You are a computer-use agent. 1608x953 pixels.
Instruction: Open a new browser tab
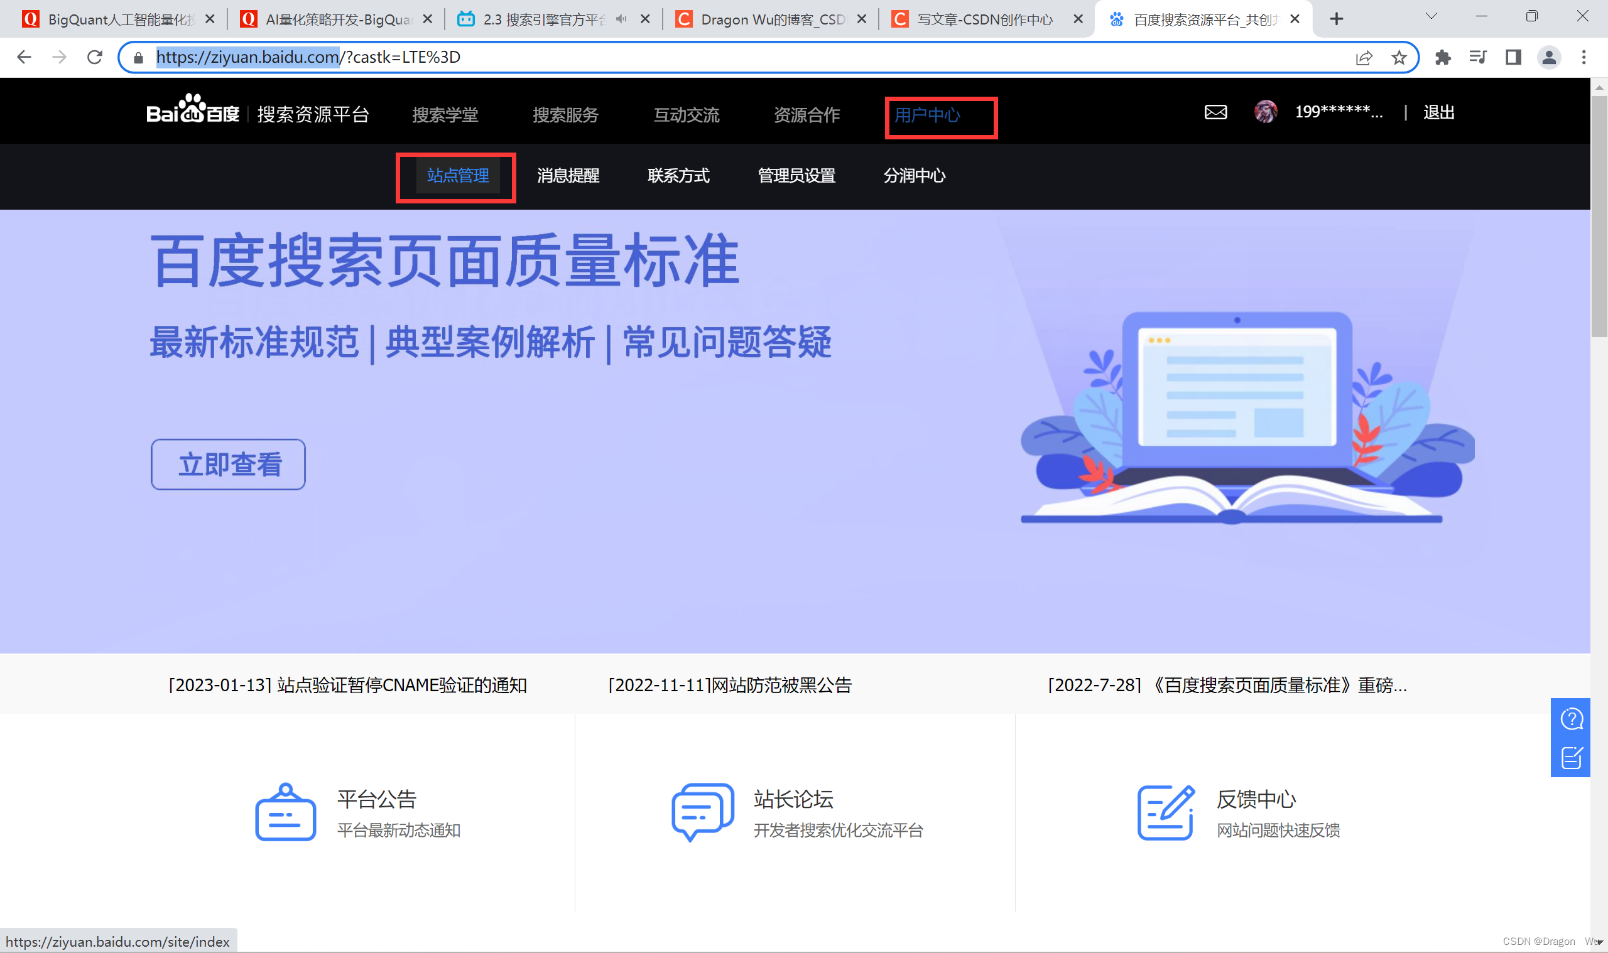(1336, 19)
